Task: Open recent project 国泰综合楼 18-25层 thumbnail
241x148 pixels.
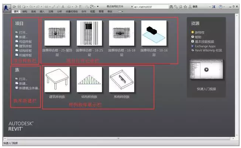Action: point(89,33)
